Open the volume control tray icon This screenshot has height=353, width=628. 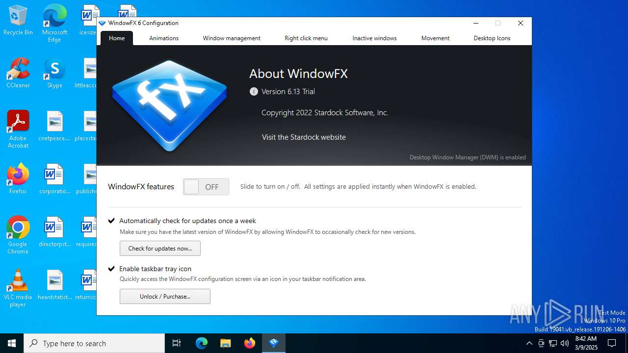click(x=565, y=343)
